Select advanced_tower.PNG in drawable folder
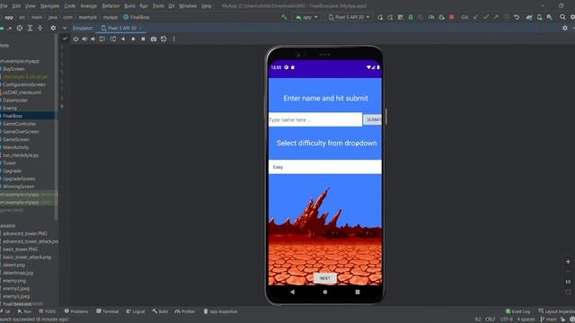Image resolution: width=575 pixels, height=323 pixels. pos(25,233)
